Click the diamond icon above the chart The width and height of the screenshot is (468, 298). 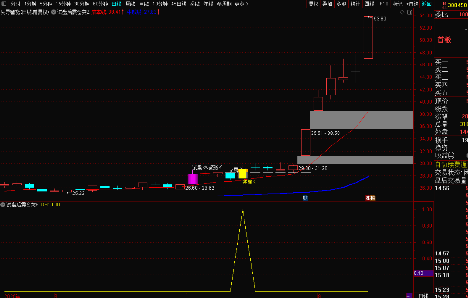[402, 12]
